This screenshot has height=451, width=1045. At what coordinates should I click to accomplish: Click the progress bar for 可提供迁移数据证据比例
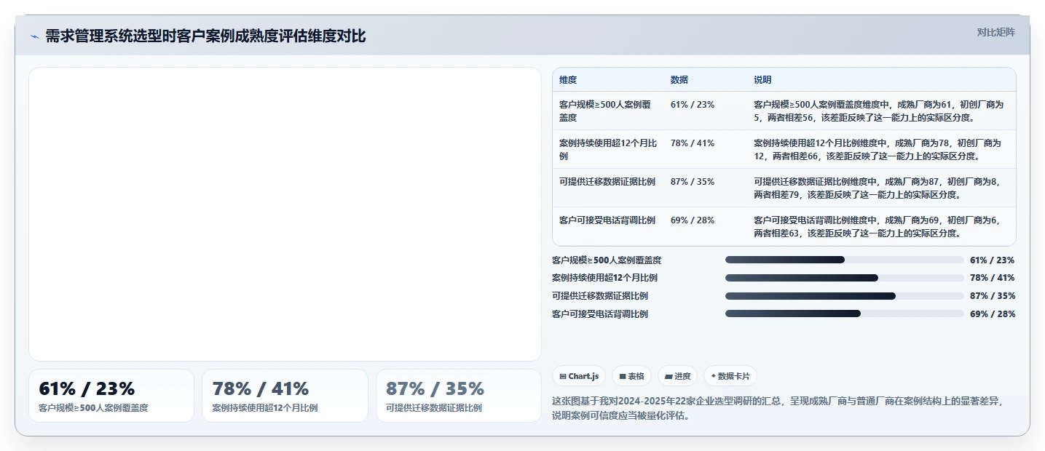[x=845, y=296]
